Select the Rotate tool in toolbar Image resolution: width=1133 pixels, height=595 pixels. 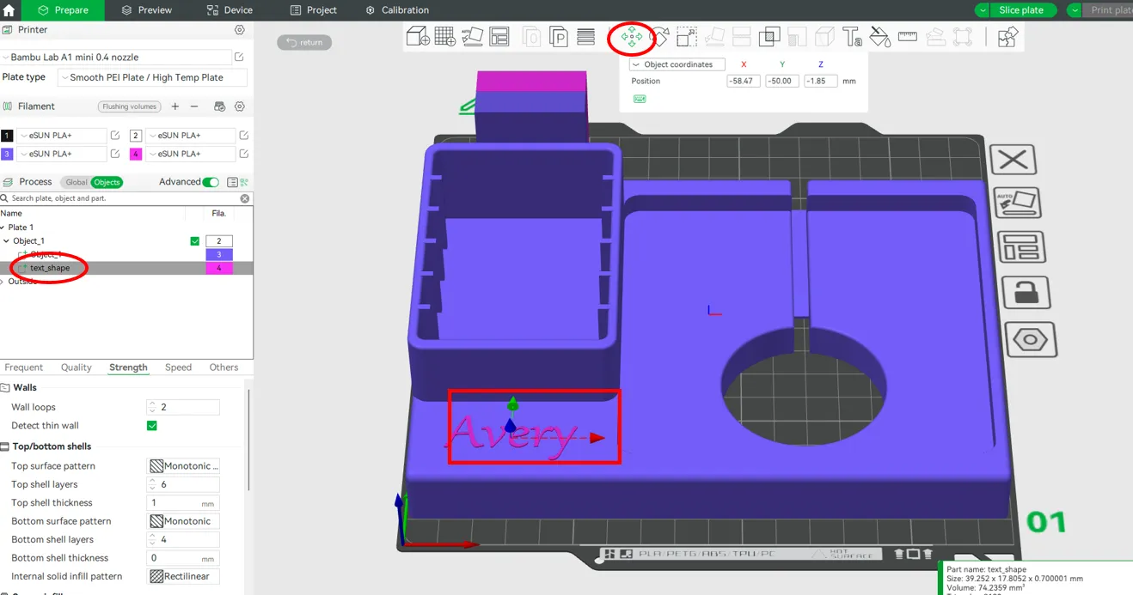click(x=659, y=37)
